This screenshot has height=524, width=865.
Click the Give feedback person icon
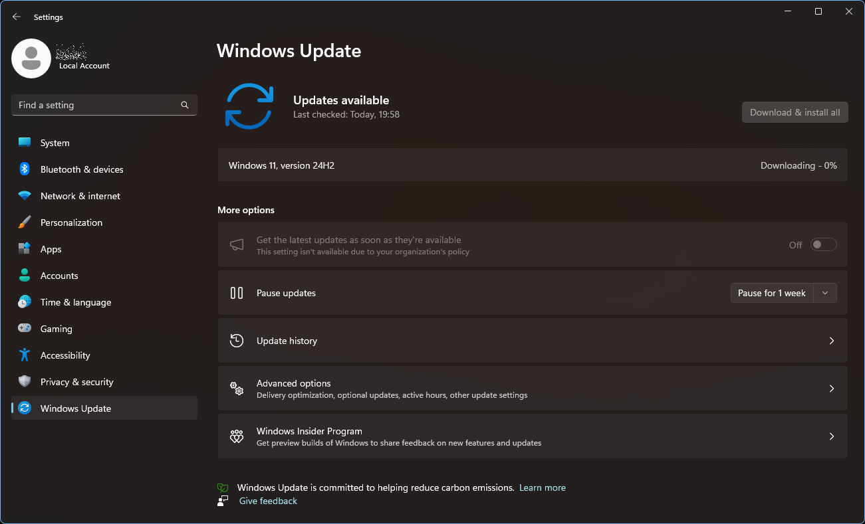[223, 501]
